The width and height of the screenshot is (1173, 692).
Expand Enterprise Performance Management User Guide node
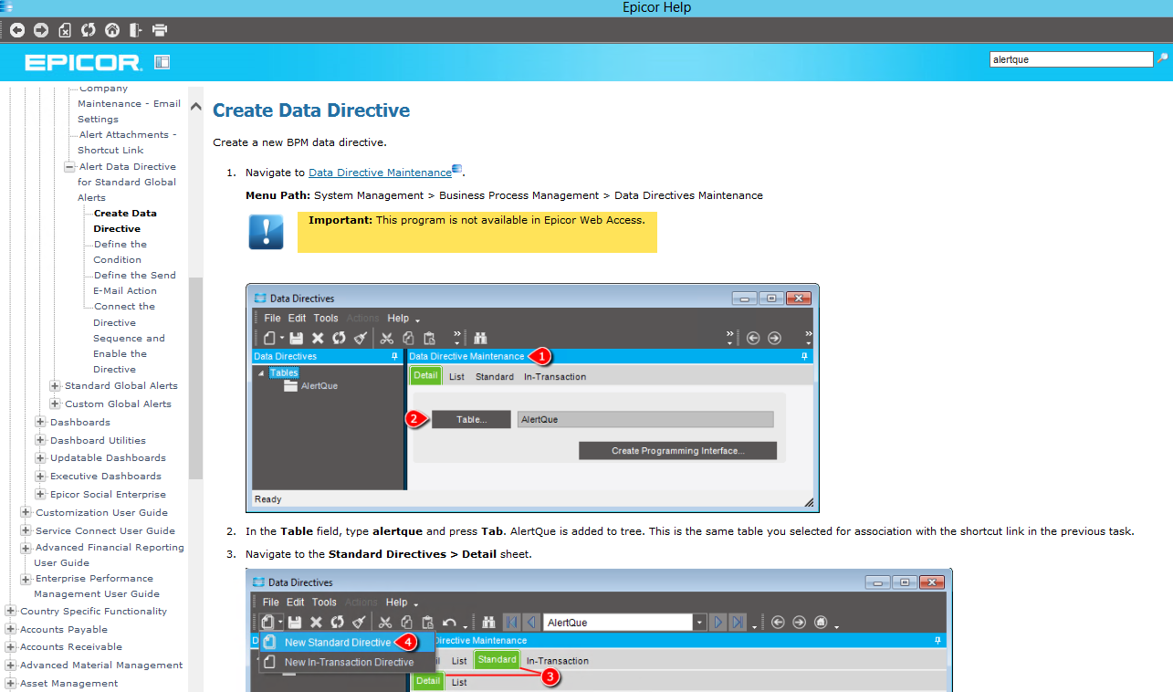point(26,579)
